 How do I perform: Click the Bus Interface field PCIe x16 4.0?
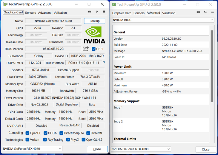(x=84, y=63)
